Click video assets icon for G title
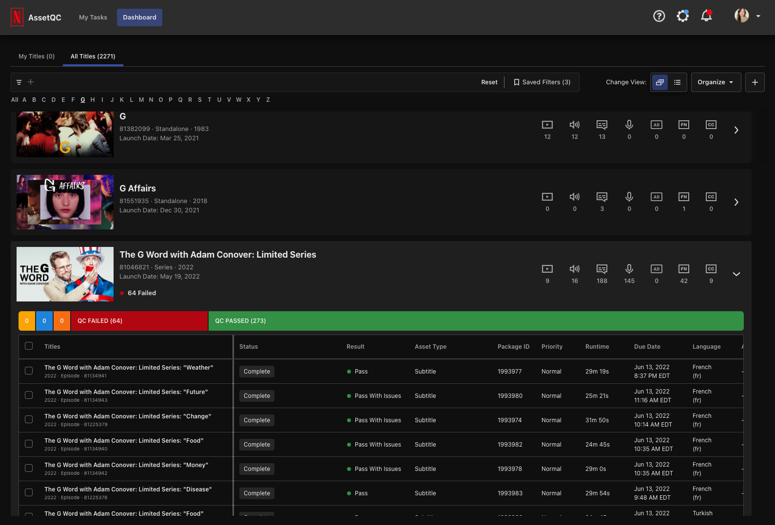This screenshot has width=775, height=525. pyautogui.click(x=547, y=125)
